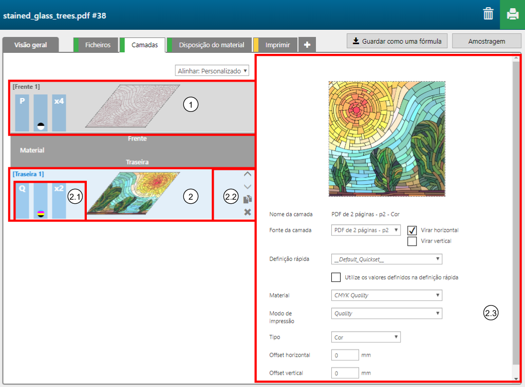Open the Fonte da camada dropdown
Image resolution: width=525 pixels, height=387 pixels.
click(x=366, y=230)
